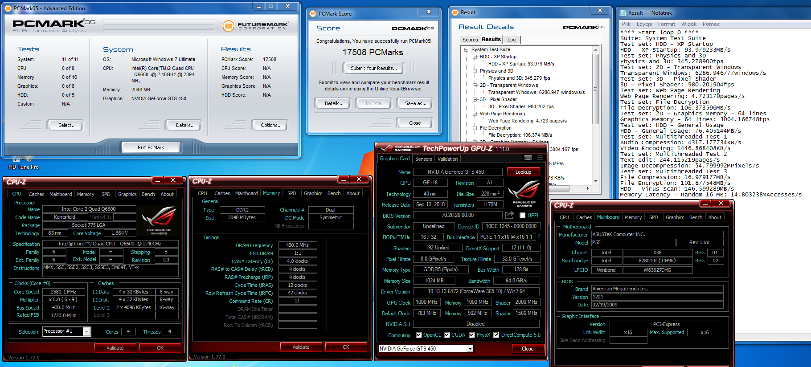Screen dimensions: 811x367
Task: Click the Bus Interface question mark in GPU-Z
Action: pos(539,237)
